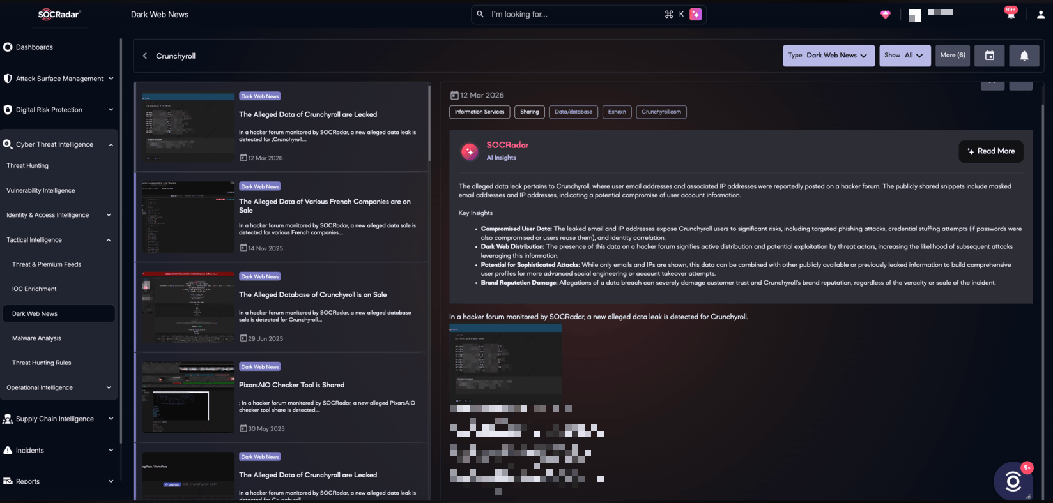This screenshot has width=1053, height=503.
Task: Open IOC Enrichment menu item
Action: click(x=35, y=289)
